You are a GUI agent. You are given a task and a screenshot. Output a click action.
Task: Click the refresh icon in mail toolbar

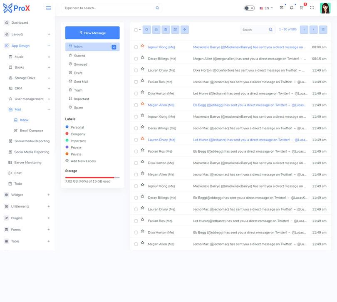point(147,30)
